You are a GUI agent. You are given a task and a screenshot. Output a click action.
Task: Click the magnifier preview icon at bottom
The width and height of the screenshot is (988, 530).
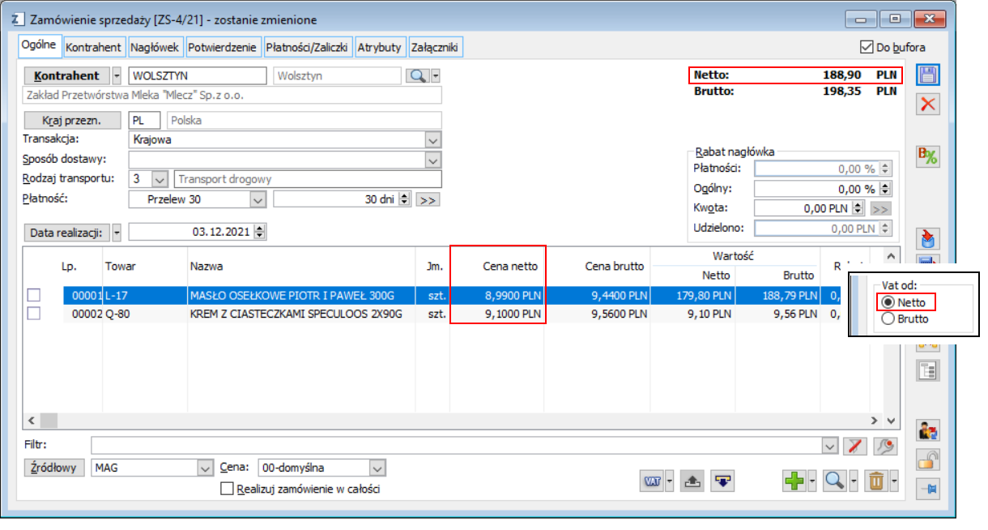835,481
